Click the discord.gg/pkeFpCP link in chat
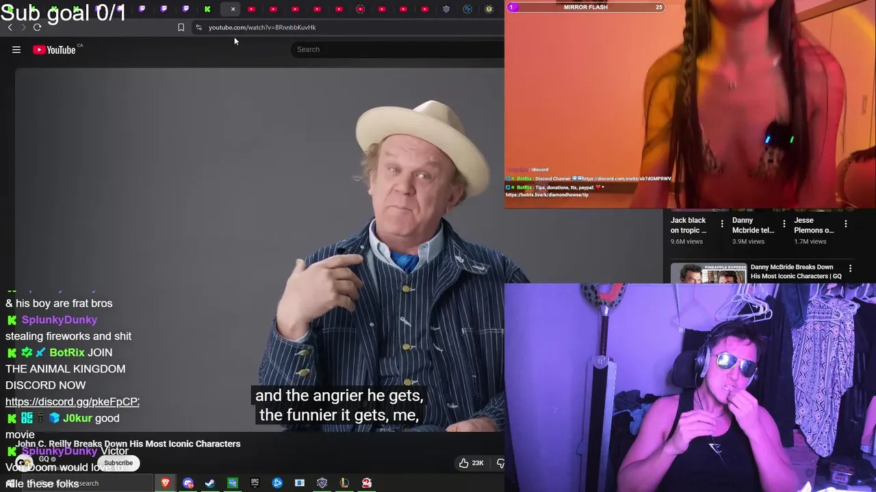The width and height of the screenshot is (876, 492). (73, 402)
